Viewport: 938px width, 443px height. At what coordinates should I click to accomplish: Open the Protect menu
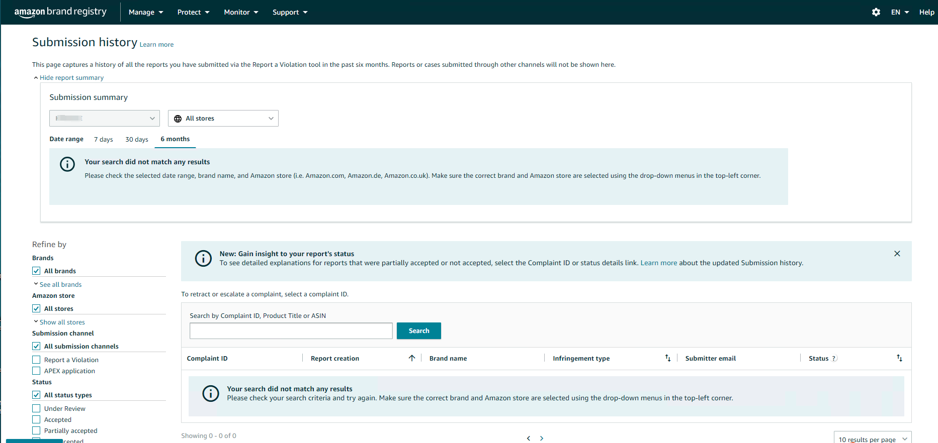pyautogui.click(x=193, y=12)
